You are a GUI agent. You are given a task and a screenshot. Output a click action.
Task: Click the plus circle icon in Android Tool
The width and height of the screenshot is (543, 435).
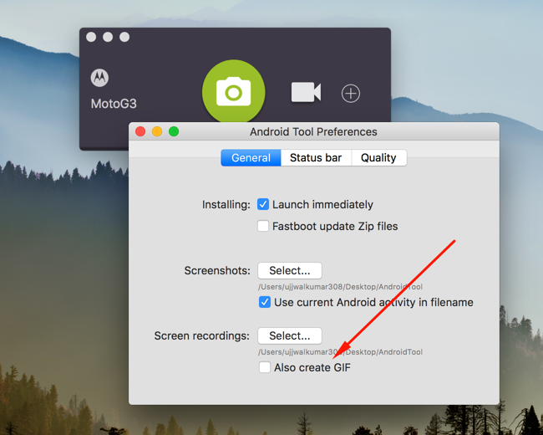(351, 94)
